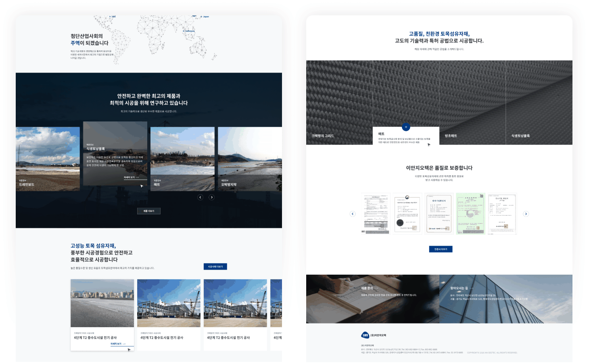
Task: Select the 방초매트 product tab
Action: tap(451, 136)
